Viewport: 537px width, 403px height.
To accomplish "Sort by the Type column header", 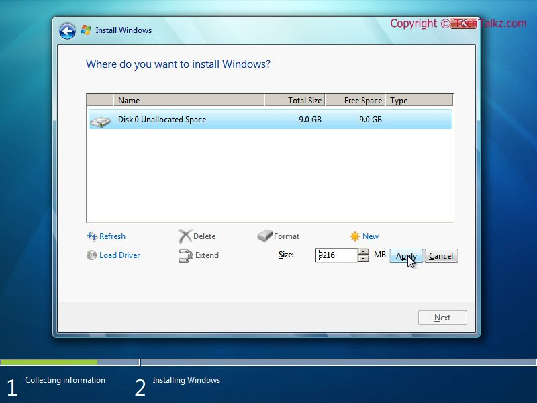I will coord(419,100).
